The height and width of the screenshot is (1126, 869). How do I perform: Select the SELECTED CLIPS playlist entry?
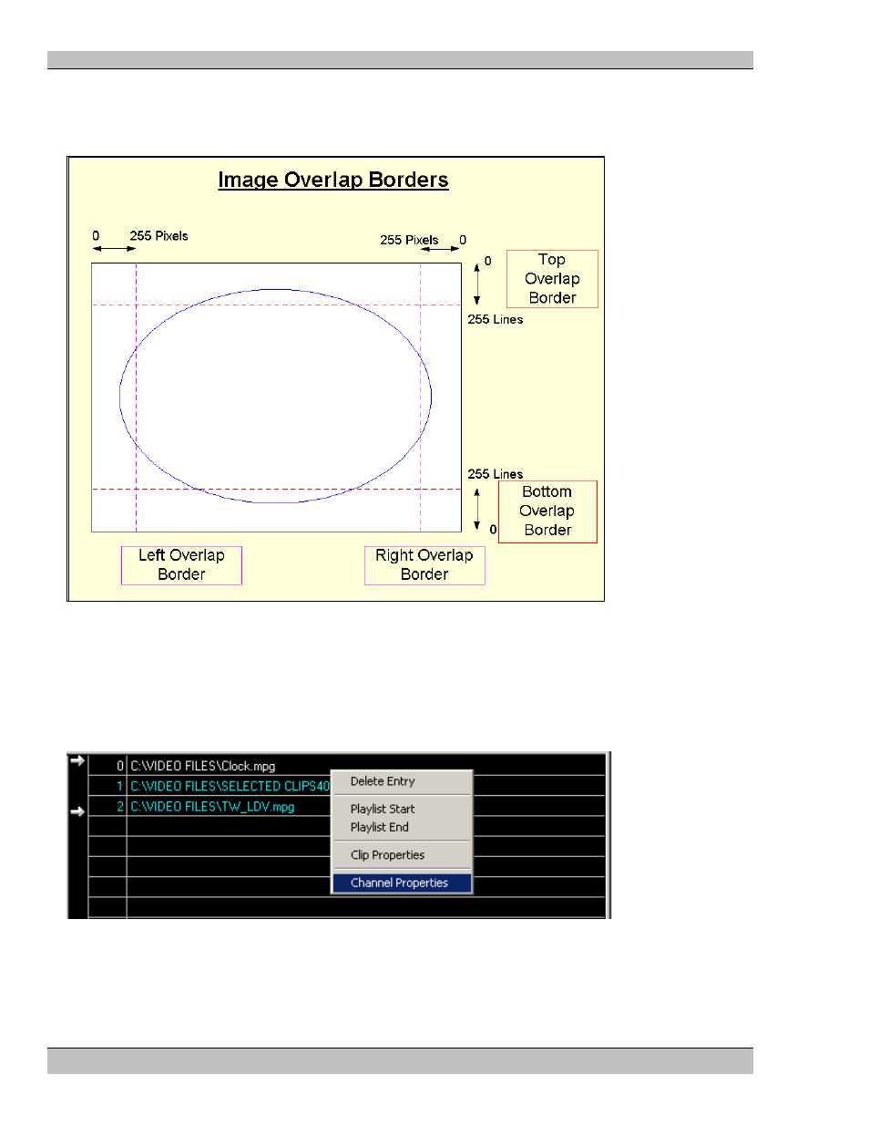[x=230, y=786]
